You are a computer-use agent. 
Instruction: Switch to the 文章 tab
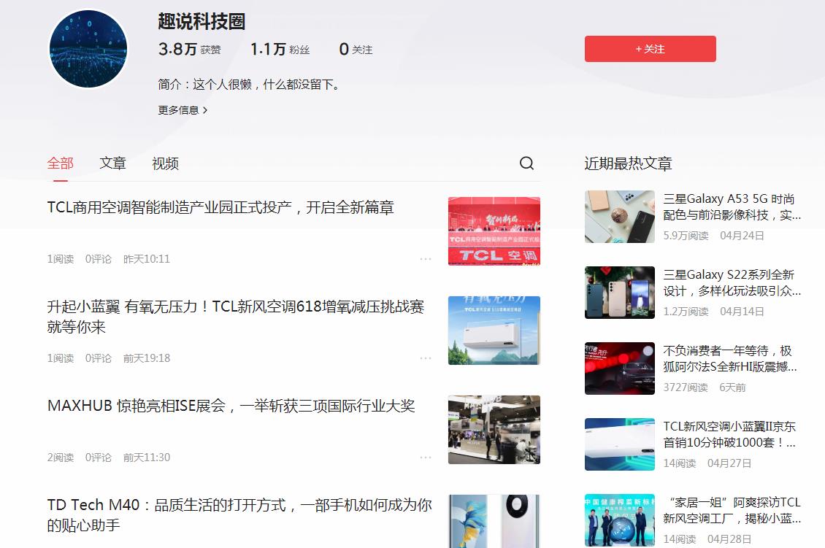coord(112,163)
